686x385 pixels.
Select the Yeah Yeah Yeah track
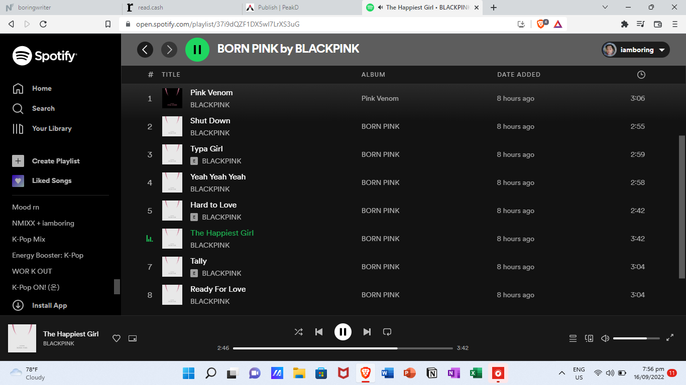[x=218, y=177]
